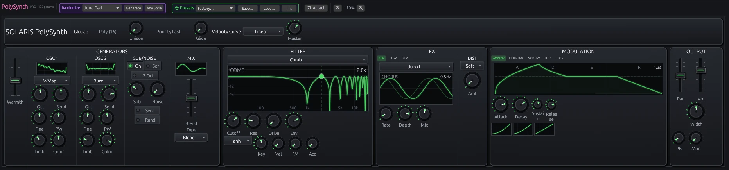The height and width of the screenshot is (170, 729).
Task: Click the filter Key tracking knob
Action: pyautogui.click(x=261, y=143)
